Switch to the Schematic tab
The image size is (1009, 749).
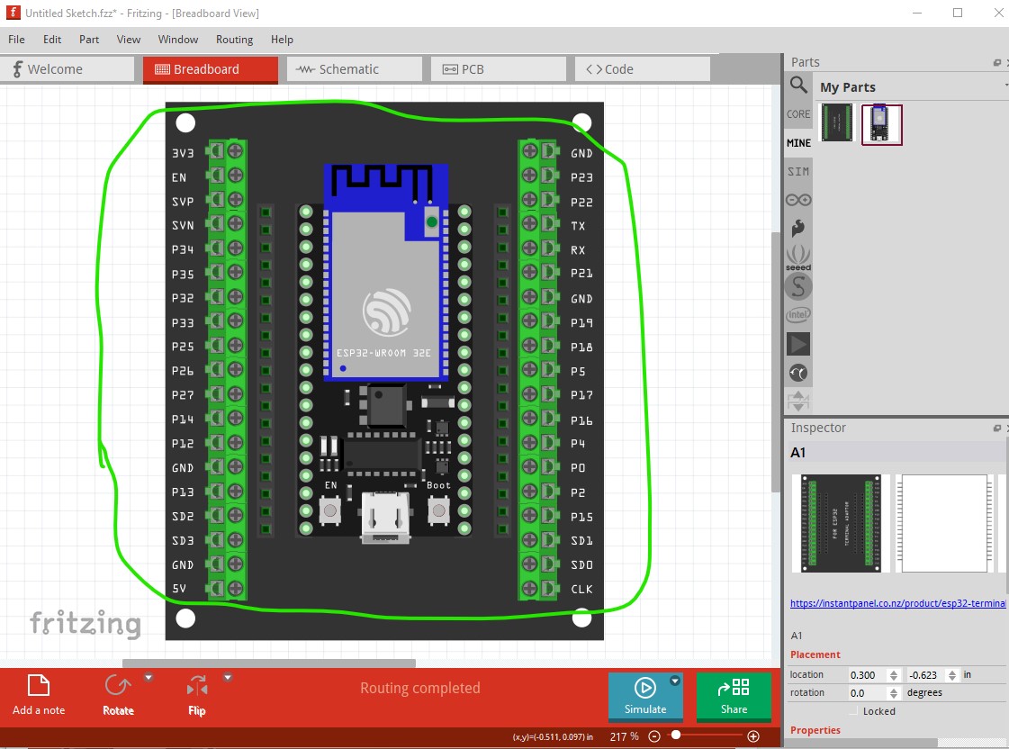[x=355, y=68]
